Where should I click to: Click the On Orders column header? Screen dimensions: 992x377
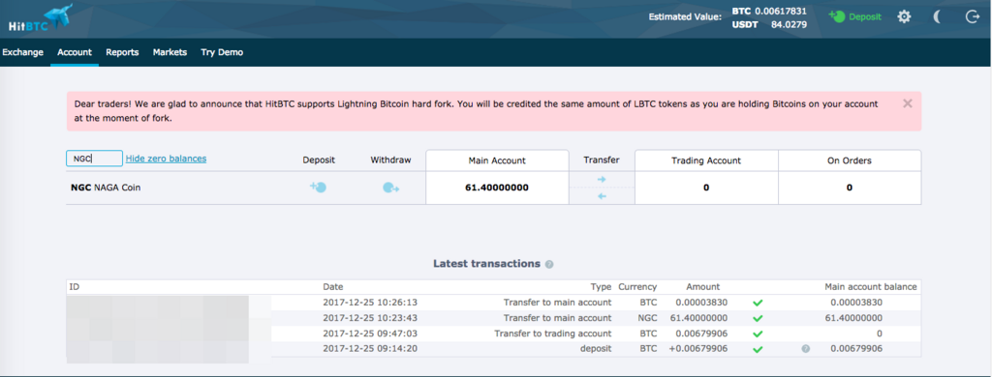tap(850, 160)
